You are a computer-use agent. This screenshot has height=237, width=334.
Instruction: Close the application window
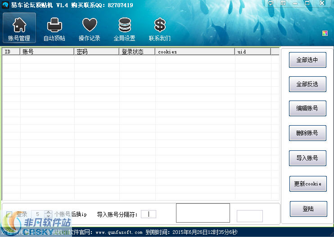pyautogui.click(x=322, y=3)
